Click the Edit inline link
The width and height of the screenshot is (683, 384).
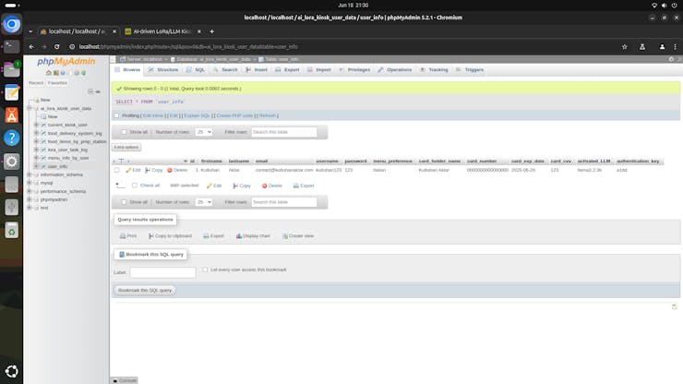(x=153, y=115)
